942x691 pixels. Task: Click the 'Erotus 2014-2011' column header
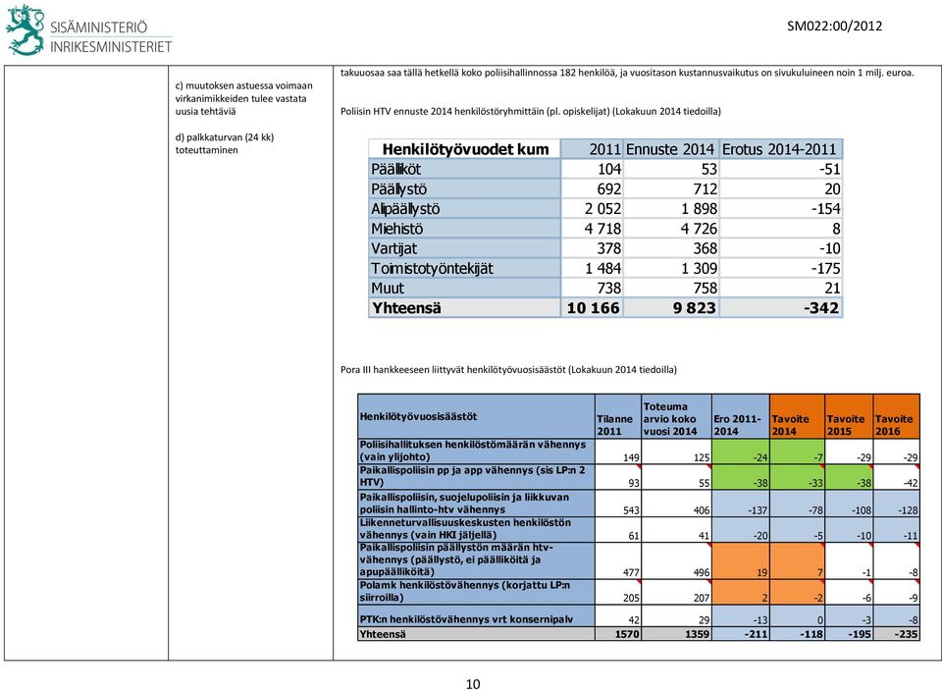click(779, 149)
